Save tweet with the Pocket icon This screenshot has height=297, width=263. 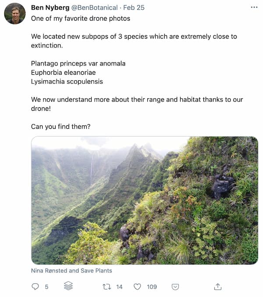(x=175, y=286)
